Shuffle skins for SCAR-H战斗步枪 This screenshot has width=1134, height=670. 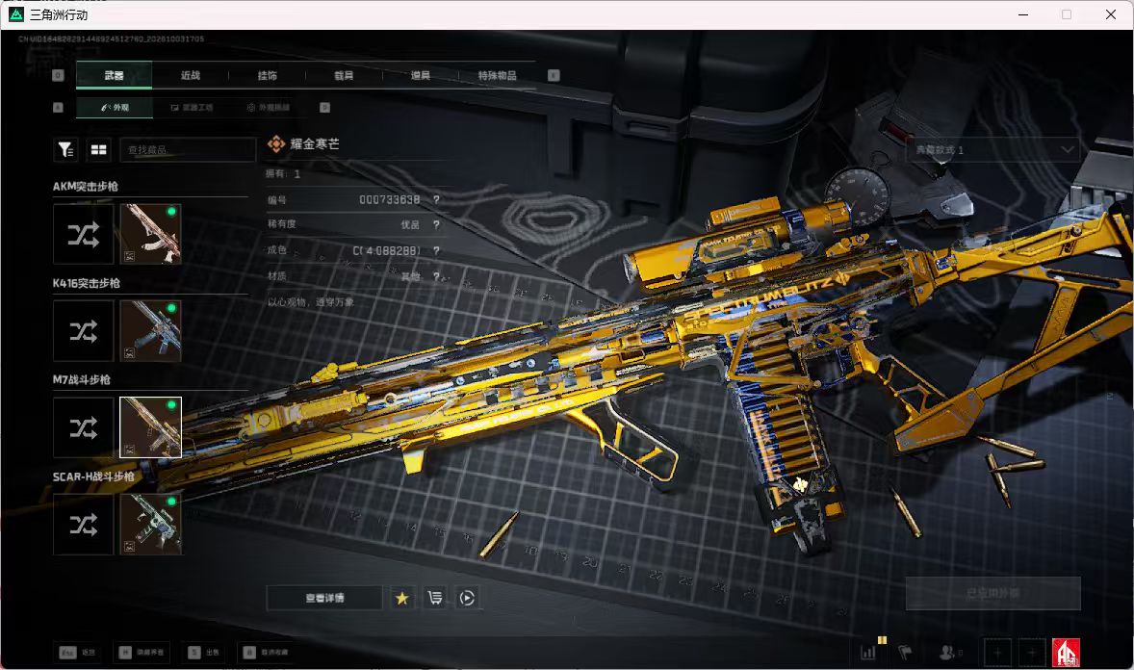(x=83, y=525)
